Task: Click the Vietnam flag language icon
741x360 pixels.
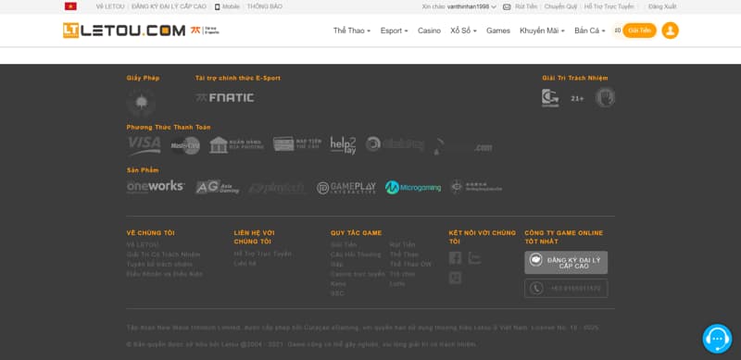Action: (x=71, y=6)
